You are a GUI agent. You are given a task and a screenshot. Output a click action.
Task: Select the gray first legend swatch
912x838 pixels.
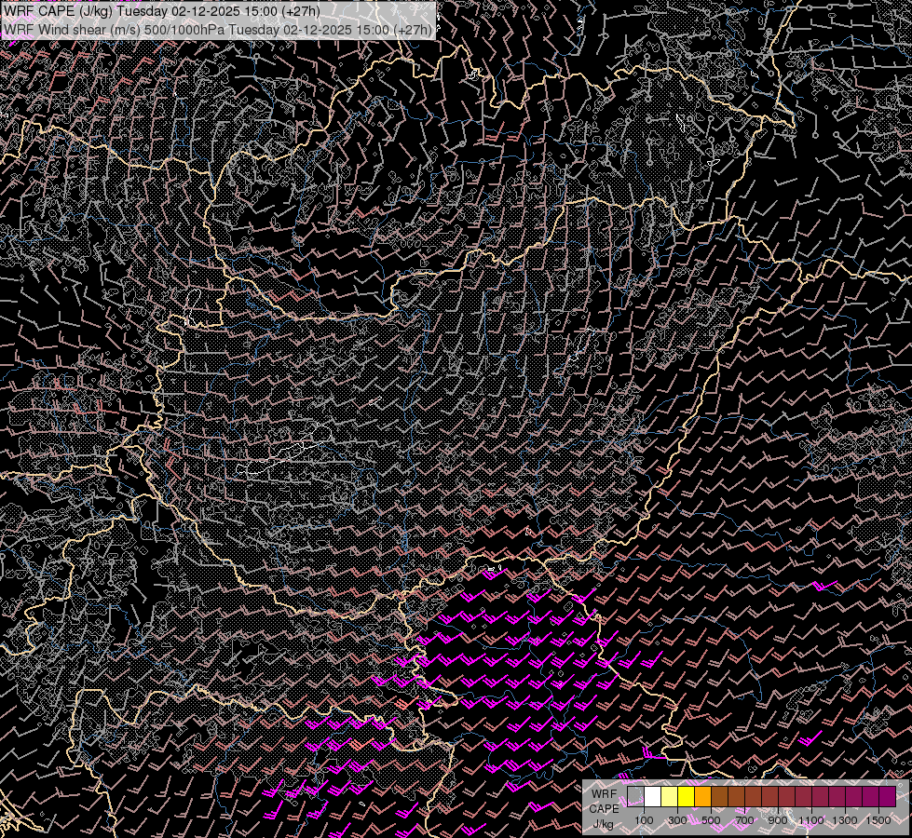pos(635,796)
